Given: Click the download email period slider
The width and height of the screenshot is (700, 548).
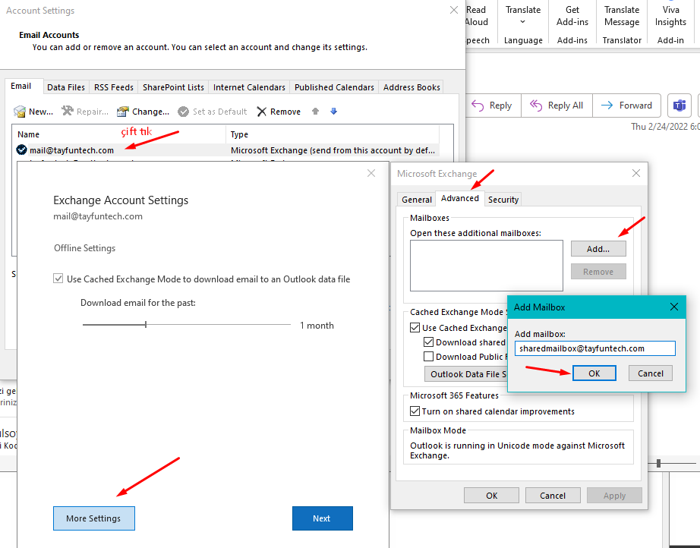Looking at the screenshot, I should click(x=146, y=325).
